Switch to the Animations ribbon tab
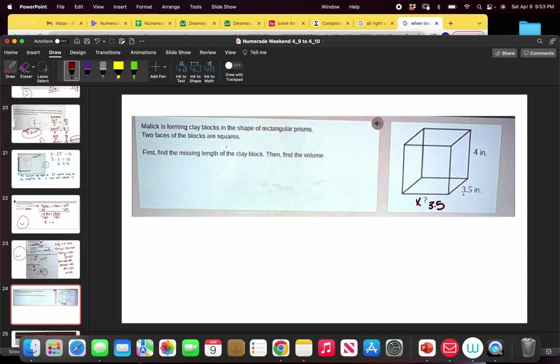 [x=143, y=52]
